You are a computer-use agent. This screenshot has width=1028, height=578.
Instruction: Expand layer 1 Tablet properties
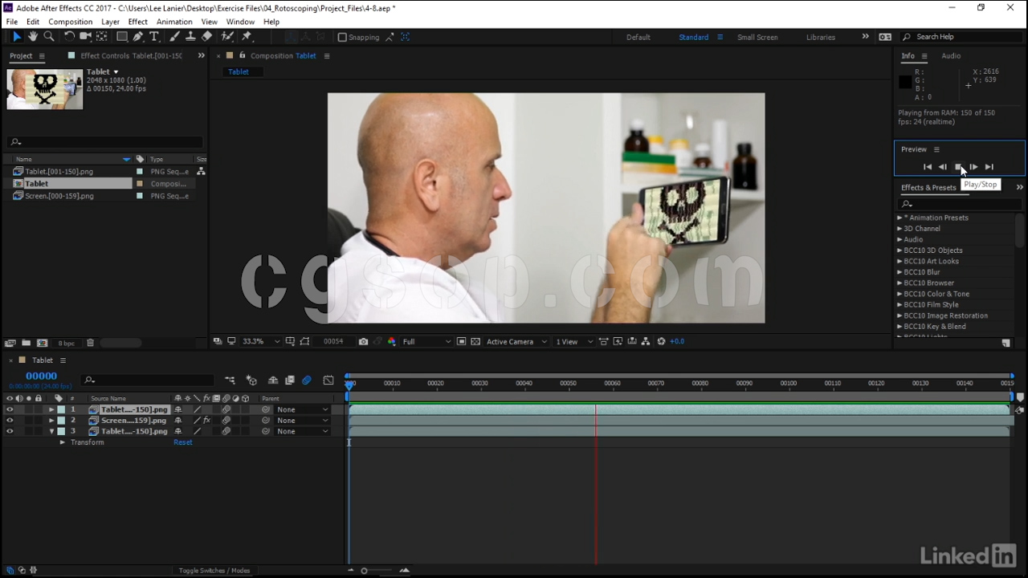point(51,409)
